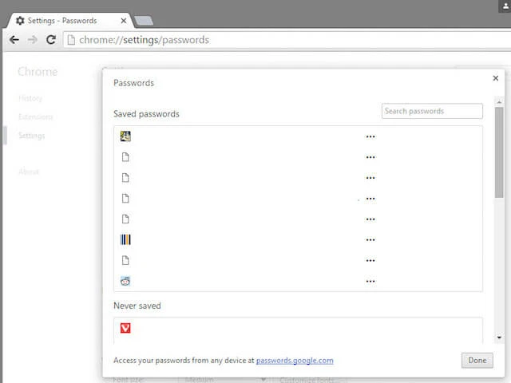Screen dimensions: 511x383
Task: Click the dialog scrollbar down arrow
Action: click(499, 338)
